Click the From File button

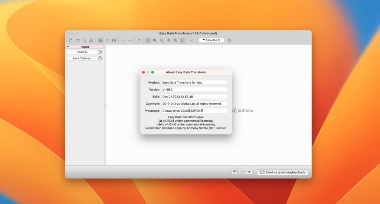coord(82,52)
